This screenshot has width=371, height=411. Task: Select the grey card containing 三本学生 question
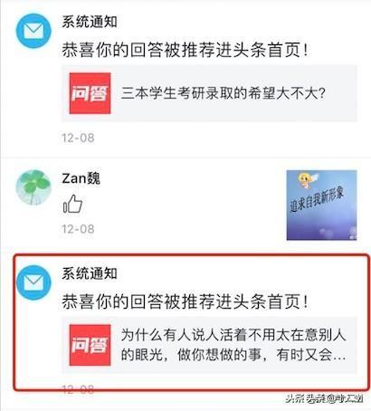click(209, 93)
